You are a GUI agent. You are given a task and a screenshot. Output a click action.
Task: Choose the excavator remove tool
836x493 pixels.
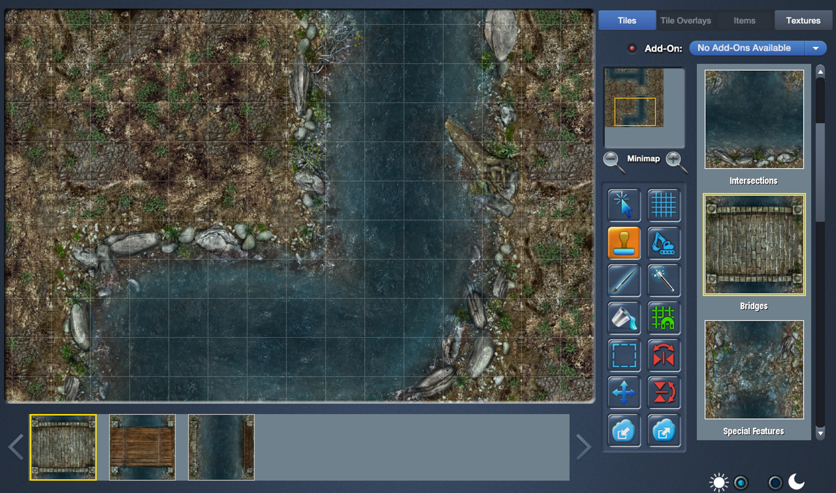click(664, 243)
